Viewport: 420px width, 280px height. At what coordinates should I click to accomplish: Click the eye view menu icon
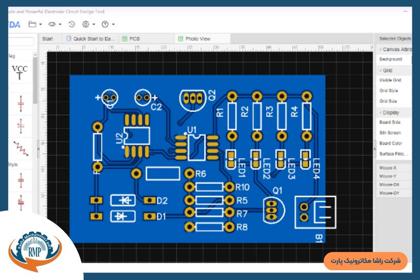[x=52, y=24]
